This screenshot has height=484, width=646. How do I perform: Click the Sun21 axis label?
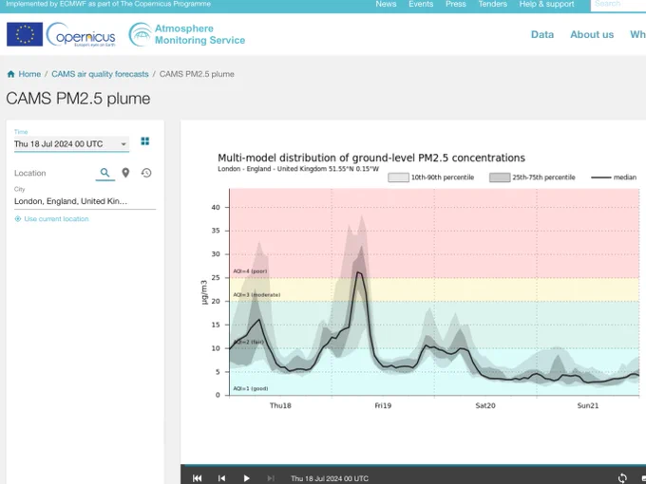[x=588, y=406]
